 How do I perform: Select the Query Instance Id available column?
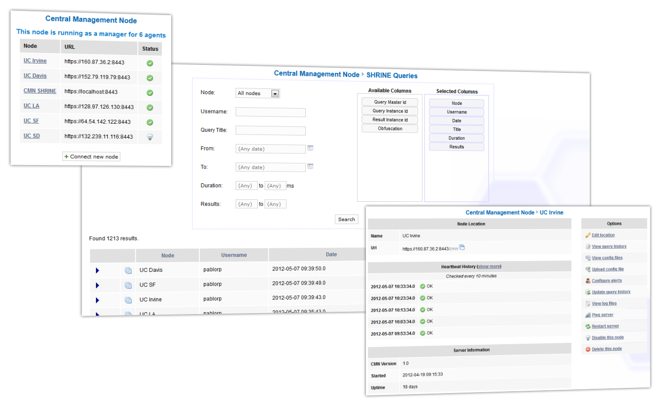[x=390, y=111]
